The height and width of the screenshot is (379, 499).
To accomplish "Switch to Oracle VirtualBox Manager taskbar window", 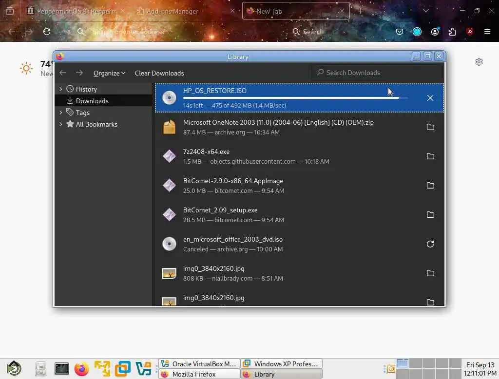I will (199, 364).
